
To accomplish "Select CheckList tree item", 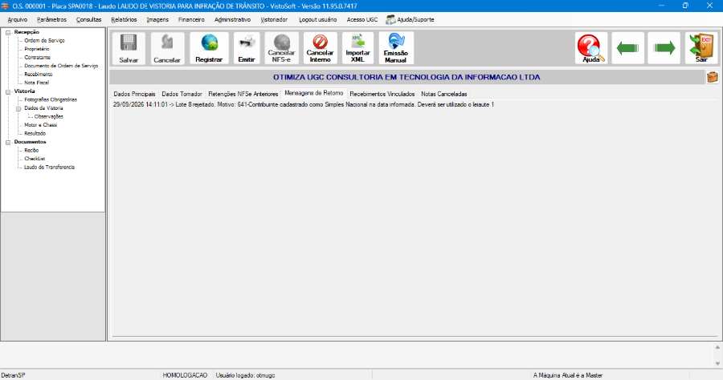I will click(x=35, y=159).
